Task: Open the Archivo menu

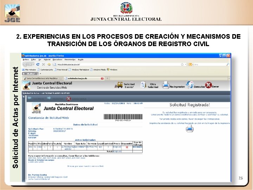Action: click(26, 59)
